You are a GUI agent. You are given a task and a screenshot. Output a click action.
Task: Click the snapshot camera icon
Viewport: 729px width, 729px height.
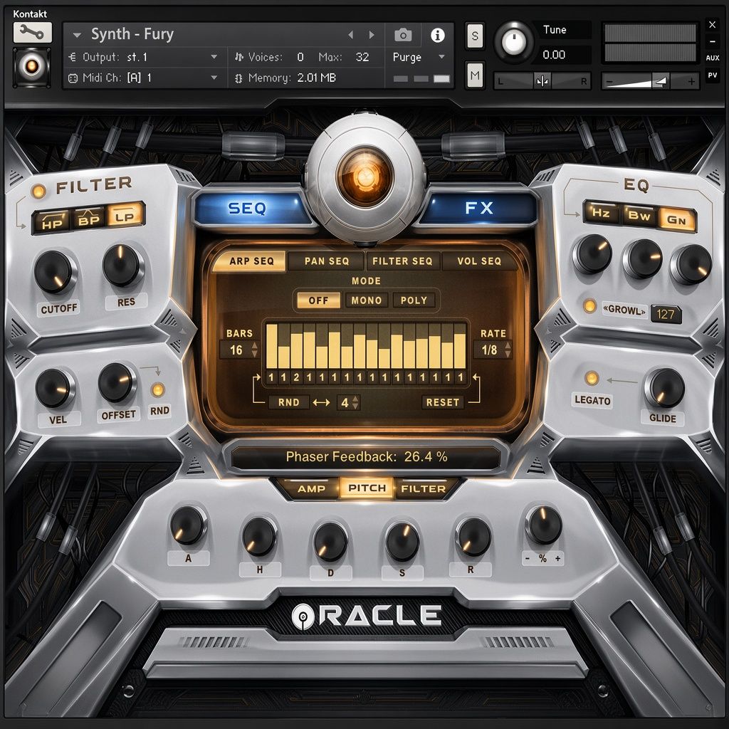(403, 35)
